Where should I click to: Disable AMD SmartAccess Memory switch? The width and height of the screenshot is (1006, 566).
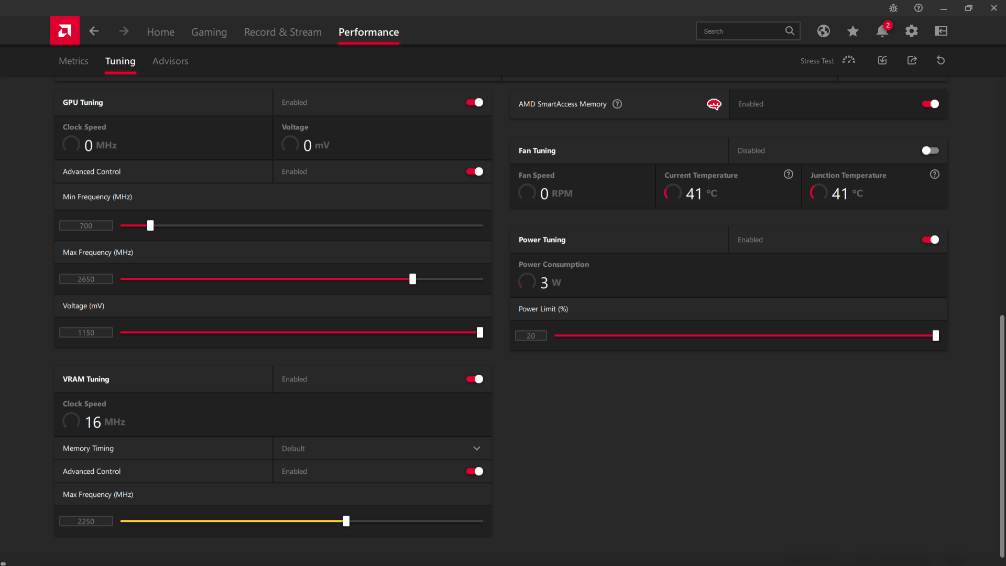[x=931, y=104]
